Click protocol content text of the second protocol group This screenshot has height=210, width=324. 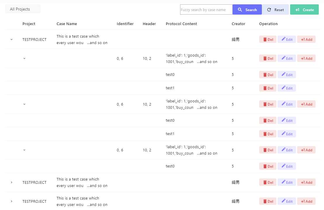tap(191, 104)
